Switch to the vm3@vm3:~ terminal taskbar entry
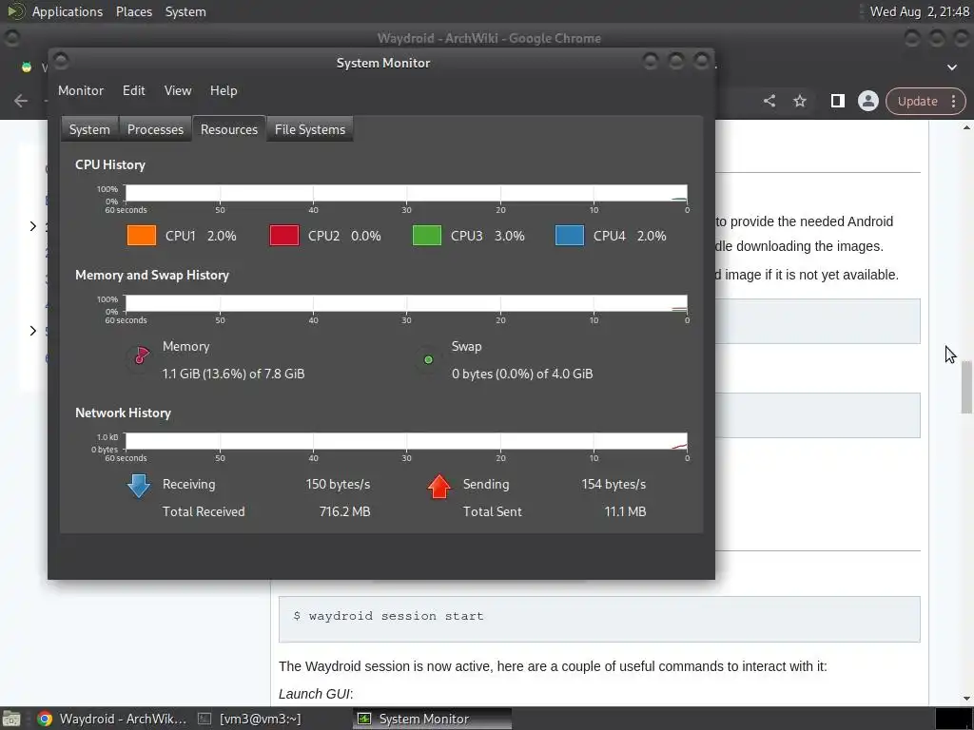Image resolution: width=974 pixels, height=730 pixels. point(249,719)
